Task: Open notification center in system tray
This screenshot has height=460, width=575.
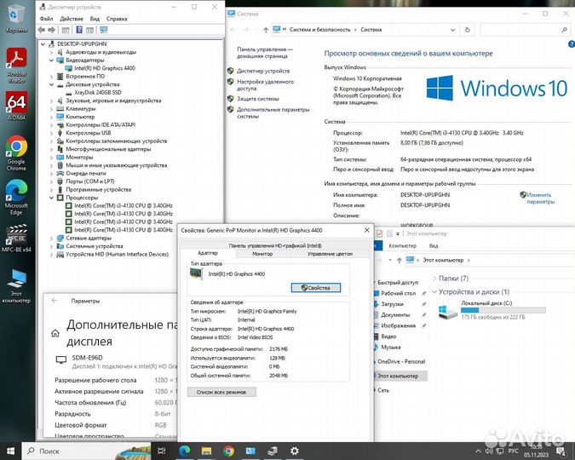Action: tap(561, 451)
